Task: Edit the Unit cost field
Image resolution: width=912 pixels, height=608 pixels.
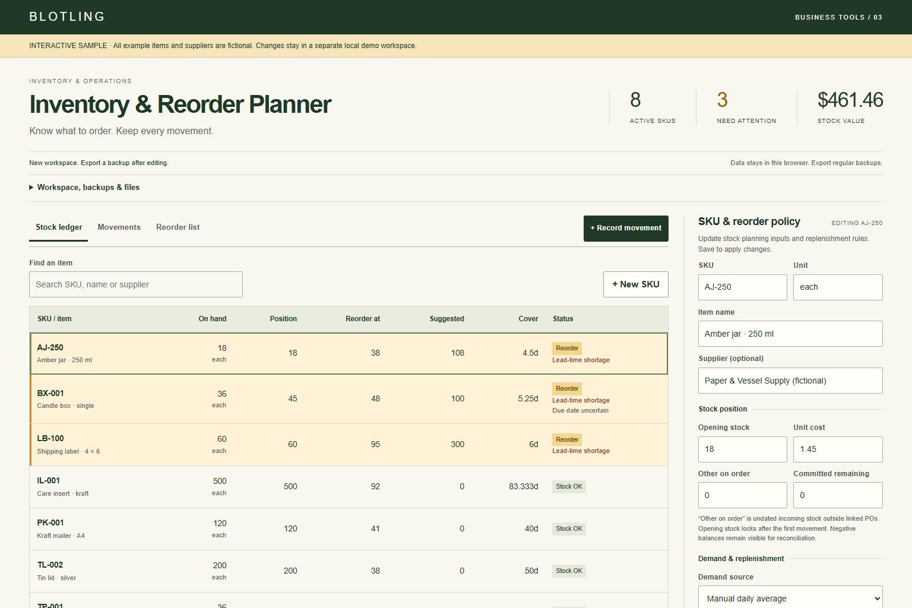Action: click(838, 449)
